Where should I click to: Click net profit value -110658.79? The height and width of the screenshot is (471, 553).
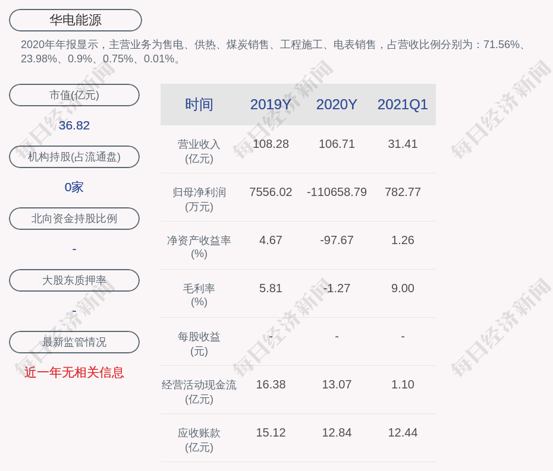(x=337, y=192)
